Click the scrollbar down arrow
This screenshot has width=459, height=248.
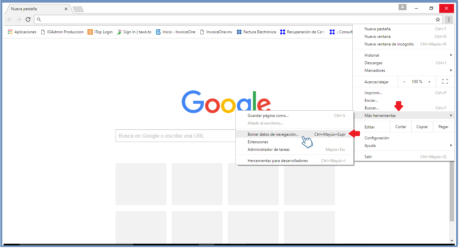tap(452, 241)
